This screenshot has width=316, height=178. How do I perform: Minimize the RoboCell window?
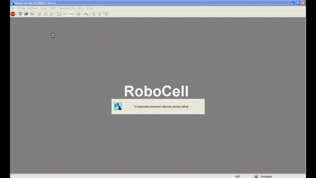tap(292, 3)
